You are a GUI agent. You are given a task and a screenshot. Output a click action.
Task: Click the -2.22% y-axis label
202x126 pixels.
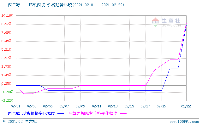7,100
